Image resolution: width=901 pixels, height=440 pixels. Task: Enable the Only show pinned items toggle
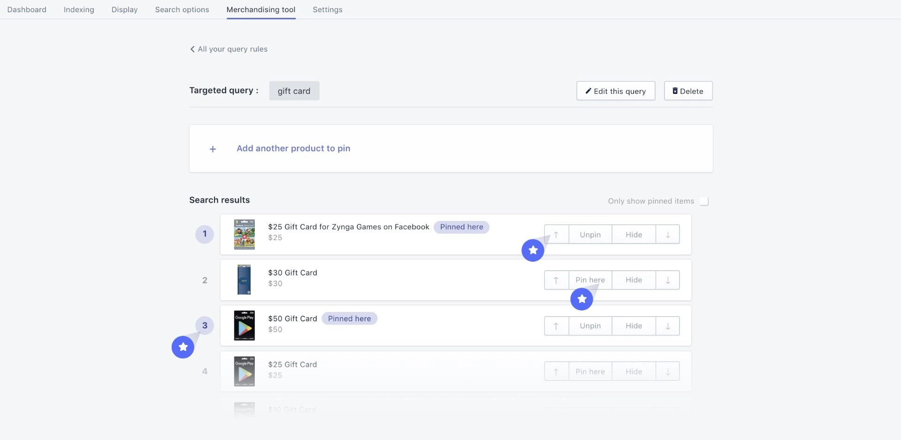(704, 201)
